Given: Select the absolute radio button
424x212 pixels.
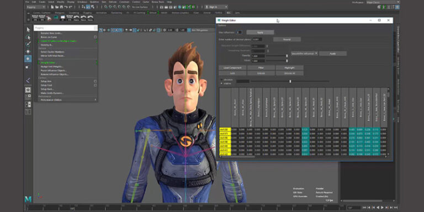Looking at the screenshot, I should click(222, 79).
